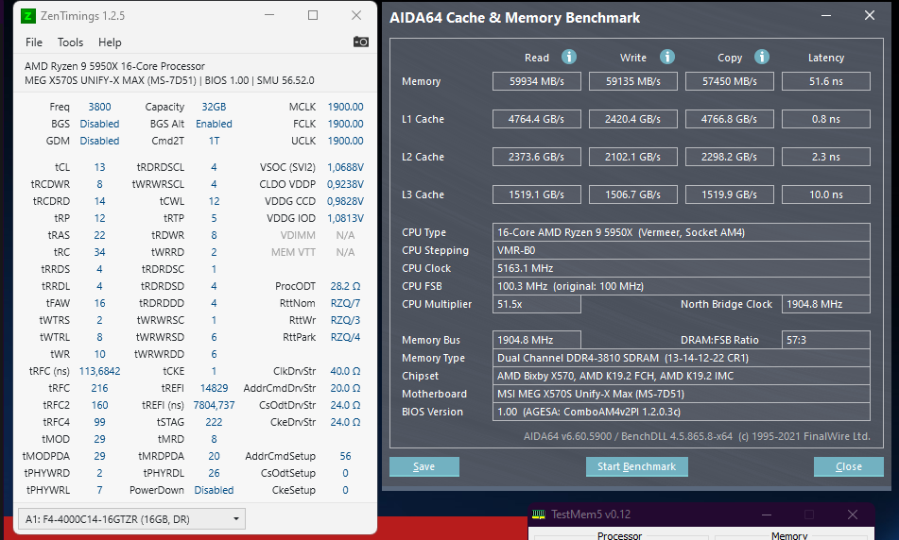Screen dimensions: 899x540
Task: Open the Help menu in ZenTimings
Action: click(110, 42)
